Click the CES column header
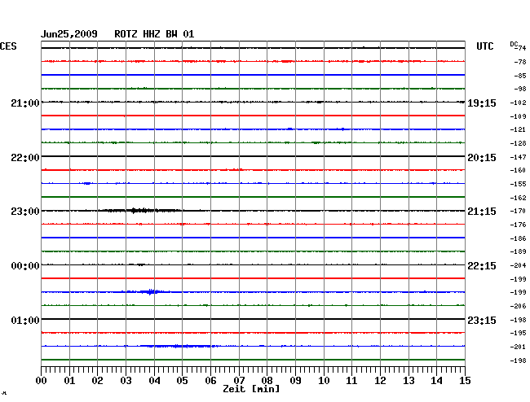The width and height of the screenshot is (530, 402). [x=8, y=46]
